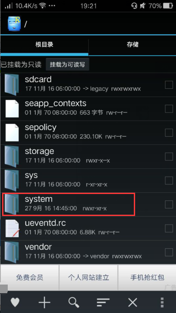Expand the storage folder
The height and width of the screenshot is (313, 176).
(x=88, y=156)
